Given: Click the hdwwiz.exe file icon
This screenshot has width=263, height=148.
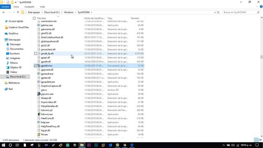Looking at the screenshot, I should (39, 114).
